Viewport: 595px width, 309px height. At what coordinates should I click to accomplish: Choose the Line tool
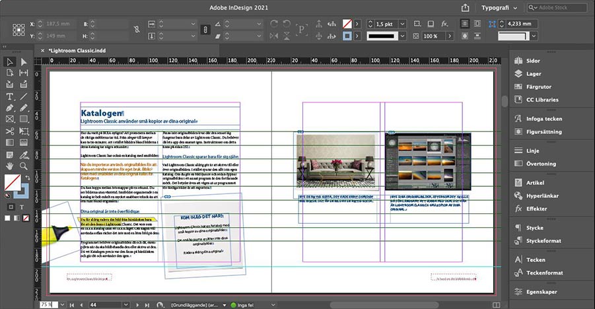[x=24, y=97]
